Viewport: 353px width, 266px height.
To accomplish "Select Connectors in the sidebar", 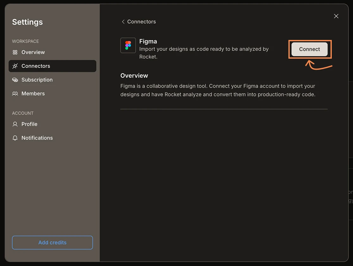I will tap(53, 66).
